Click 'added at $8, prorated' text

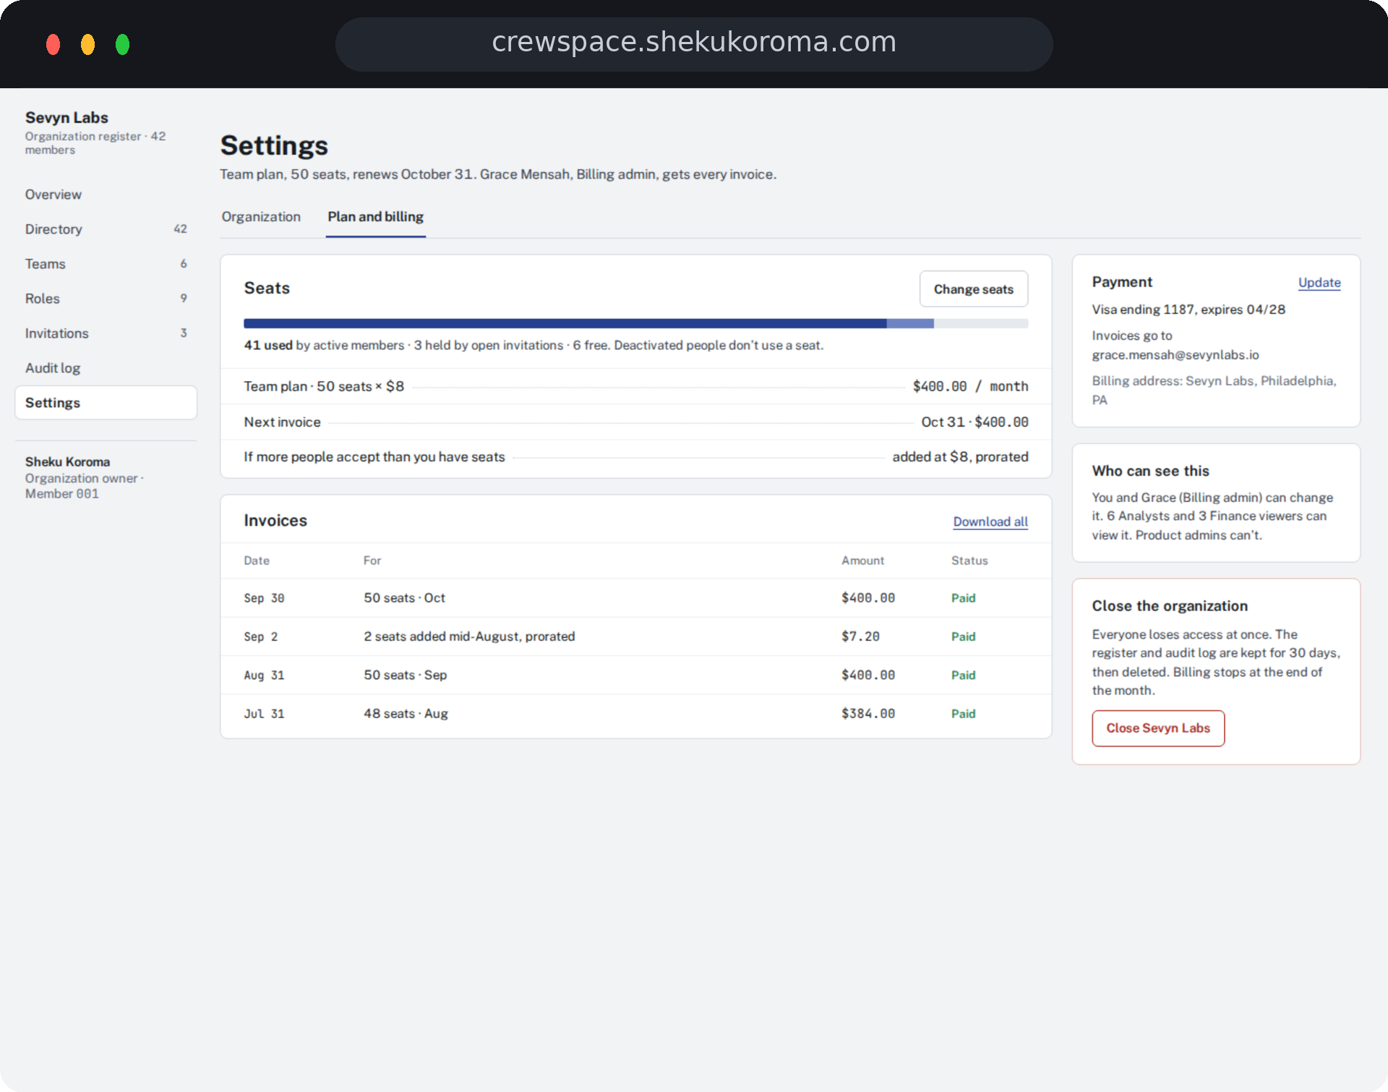pos(959,457)
